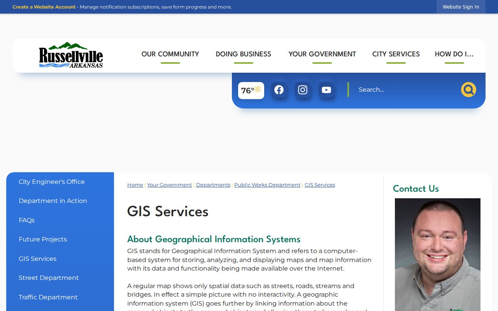Open the Our Community menu
The width and height of the screenshot is (498, 311).
[x=170, y=54]
